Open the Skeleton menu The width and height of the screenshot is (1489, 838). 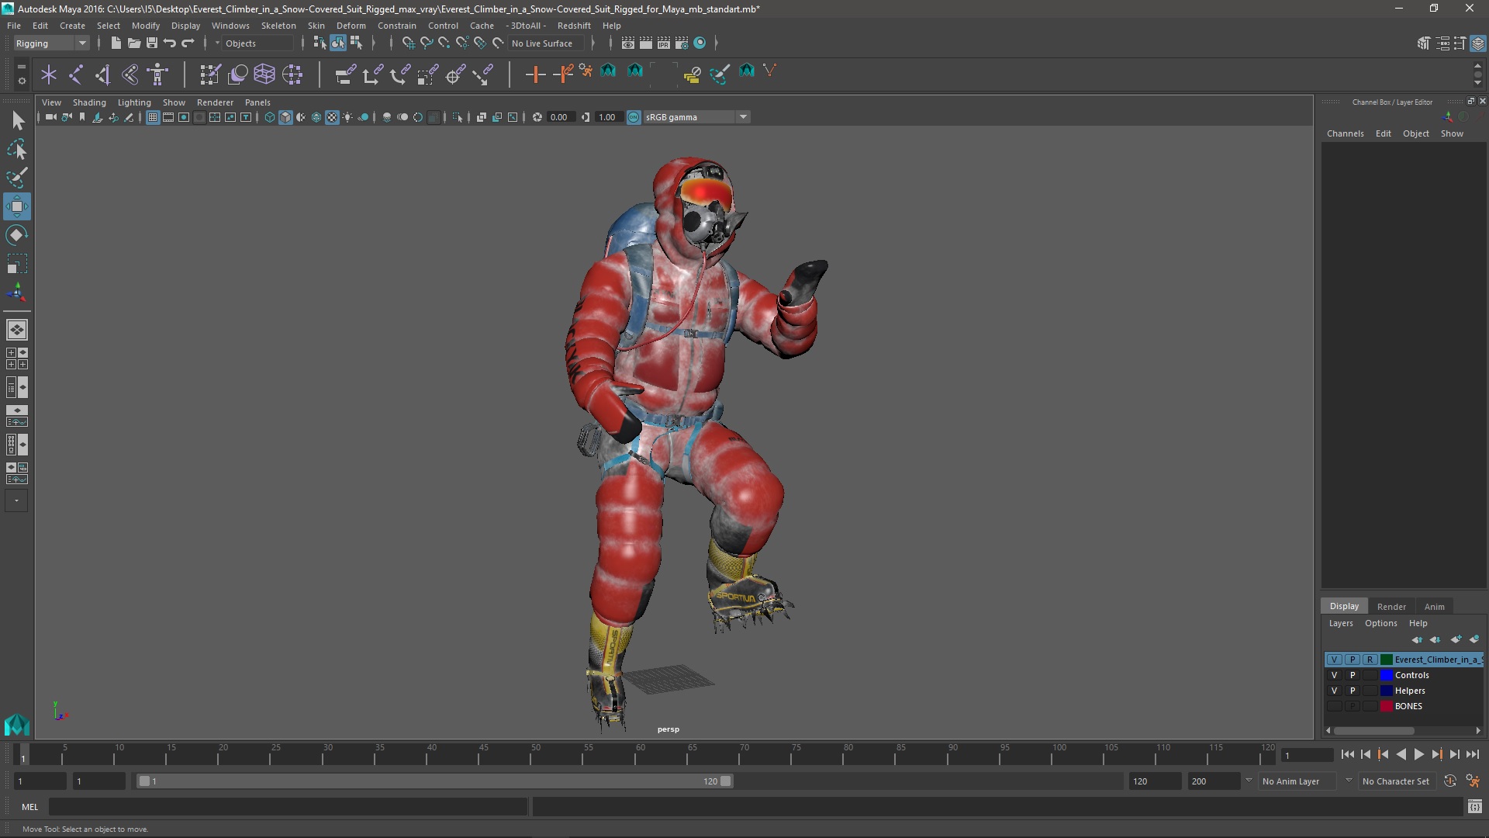click(x=278, y=26)
